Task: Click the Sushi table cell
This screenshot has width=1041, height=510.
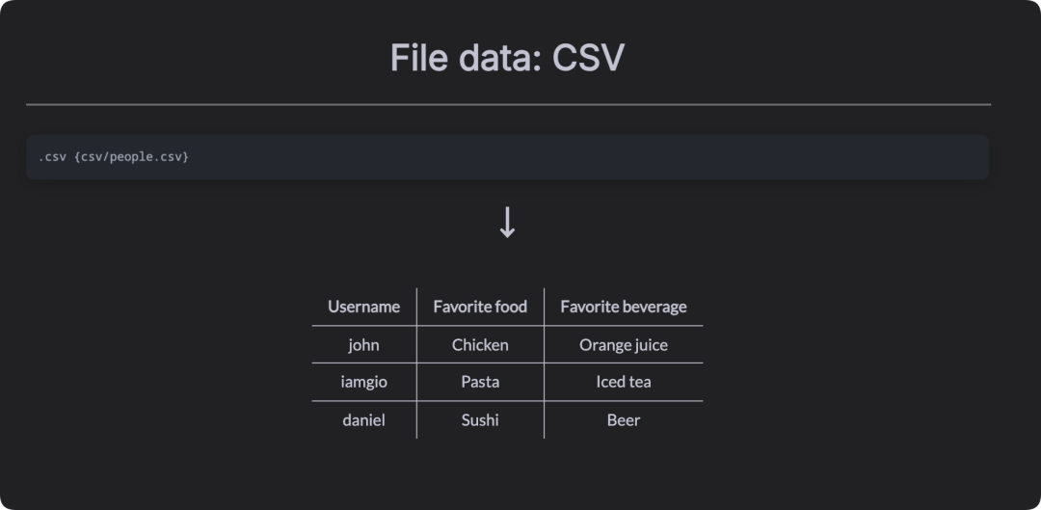Action: pos(480,419)
